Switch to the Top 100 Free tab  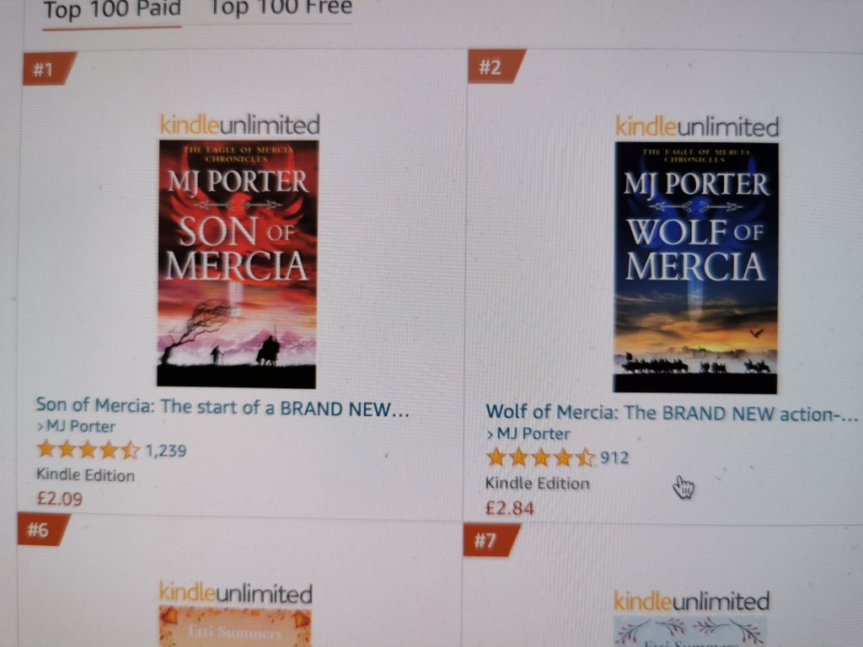281,8
